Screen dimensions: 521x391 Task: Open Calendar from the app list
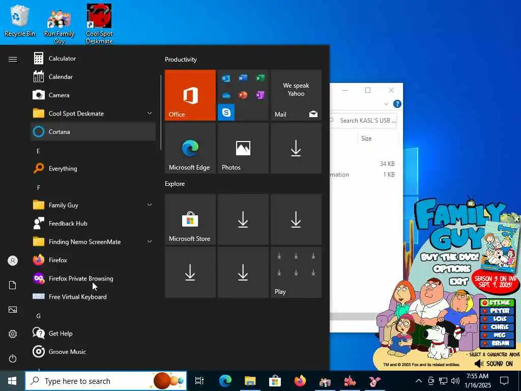pos(93,77)
